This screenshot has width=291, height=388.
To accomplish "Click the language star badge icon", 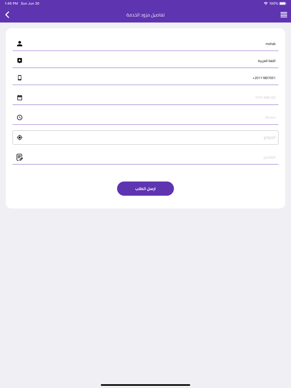I will [19, 60].
